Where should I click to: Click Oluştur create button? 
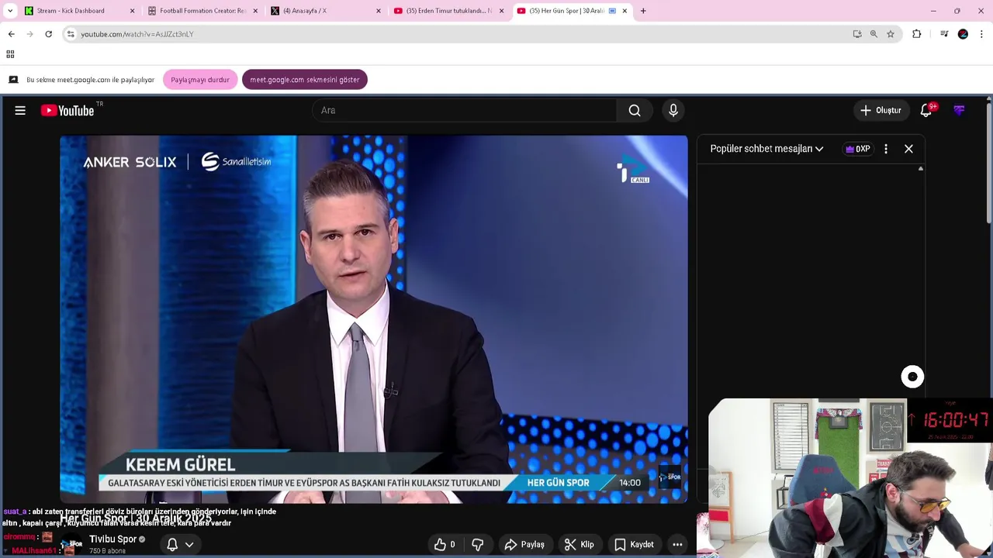(881, 111)
